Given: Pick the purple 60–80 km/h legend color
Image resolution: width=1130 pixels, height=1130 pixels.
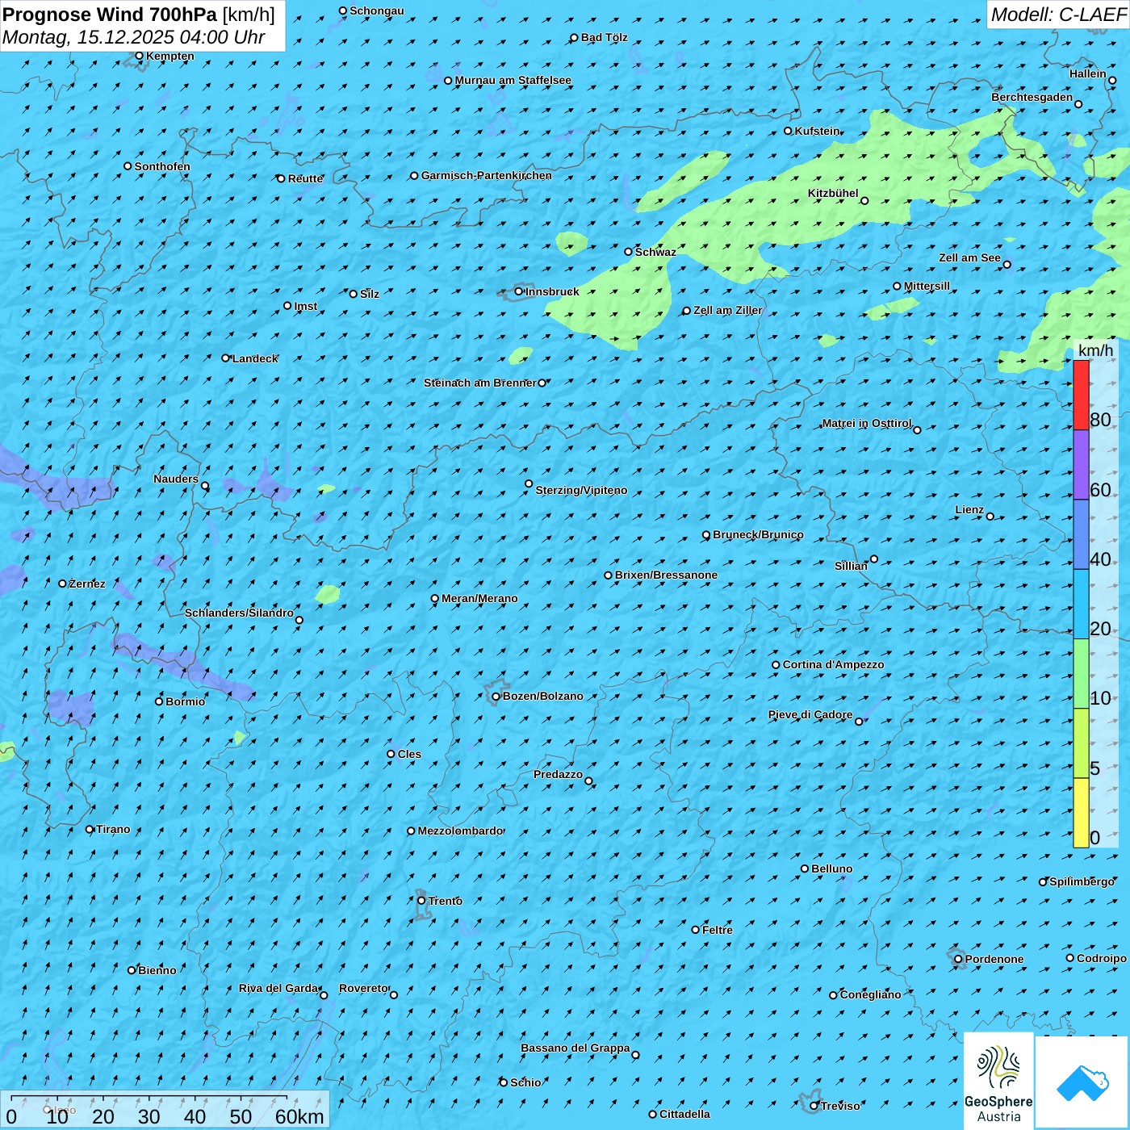Looking at the screenshot, I should click(1081, 464).
